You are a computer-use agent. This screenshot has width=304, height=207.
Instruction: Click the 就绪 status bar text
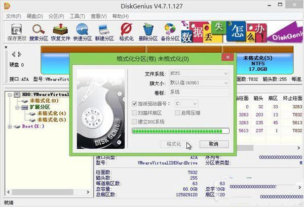9,203
